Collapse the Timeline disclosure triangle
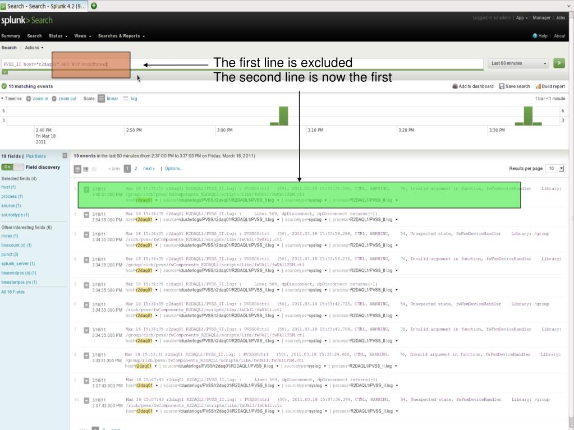Image resolution: width=574 pixels, height=430 pixels. click(x=2, y=98)
